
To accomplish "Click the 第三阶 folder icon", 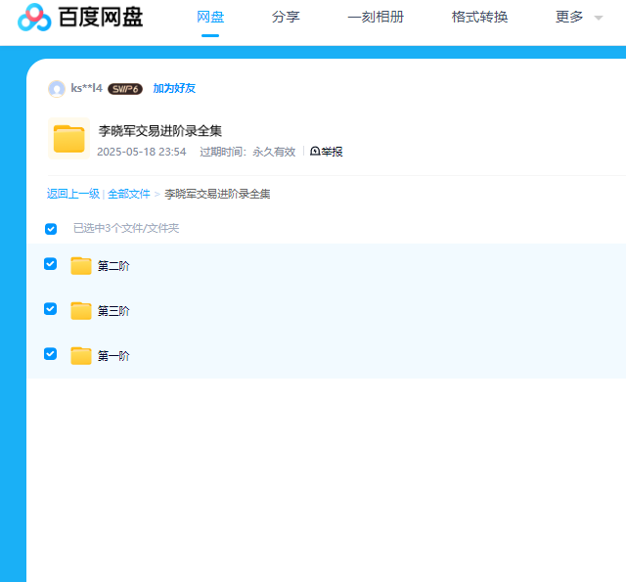I will click(81, 311).
